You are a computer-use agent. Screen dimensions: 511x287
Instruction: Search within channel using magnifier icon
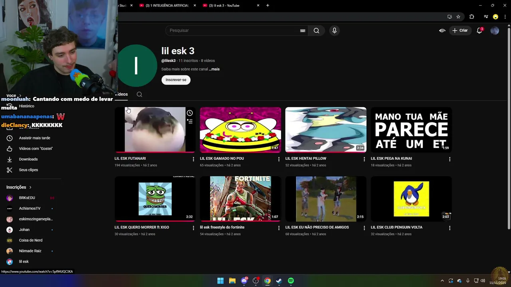[x=139, y=94]
